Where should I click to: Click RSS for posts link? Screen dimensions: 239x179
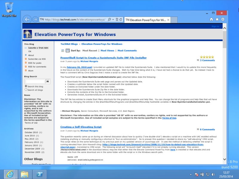[x=35, y=63]
